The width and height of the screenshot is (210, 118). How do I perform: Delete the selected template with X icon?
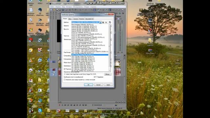(x=106, y=22)
